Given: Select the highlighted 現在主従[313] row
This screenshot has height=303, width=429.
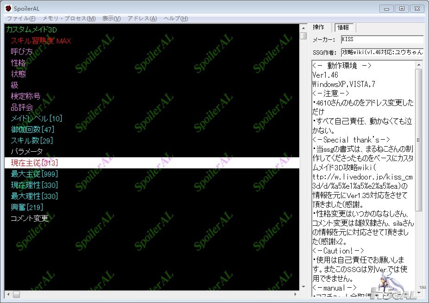Looking at the screenshot, I should tap(34, 163).
